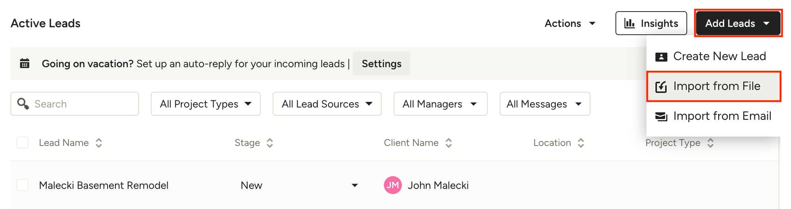Open the Malecki Basement Remodel lead
Viewport: 791px width, 209px height.
[x=103, y=185]
